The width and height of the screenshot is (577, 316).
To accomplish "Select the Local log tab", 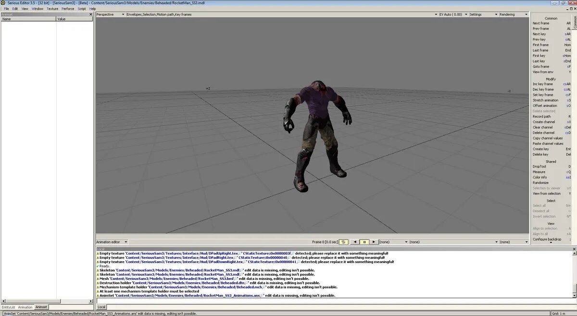I will coord(101,307).
